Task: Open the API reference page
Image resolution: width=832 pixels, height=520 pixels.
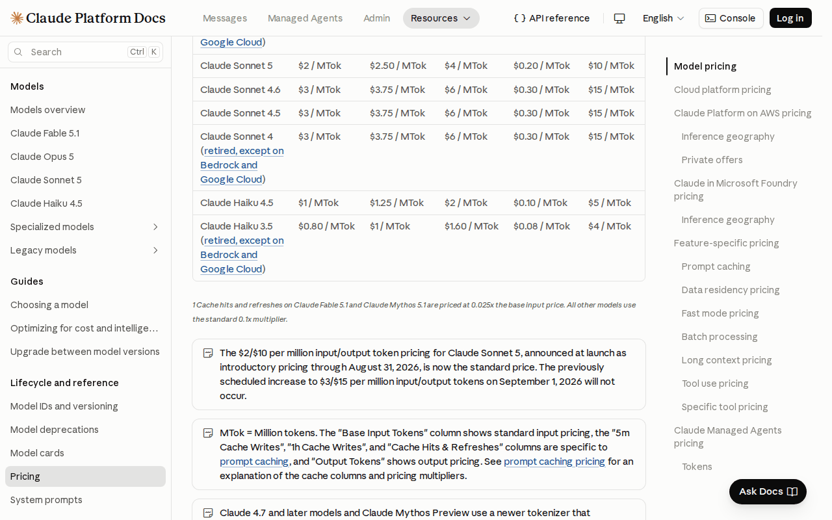Action: pos(552,18)
